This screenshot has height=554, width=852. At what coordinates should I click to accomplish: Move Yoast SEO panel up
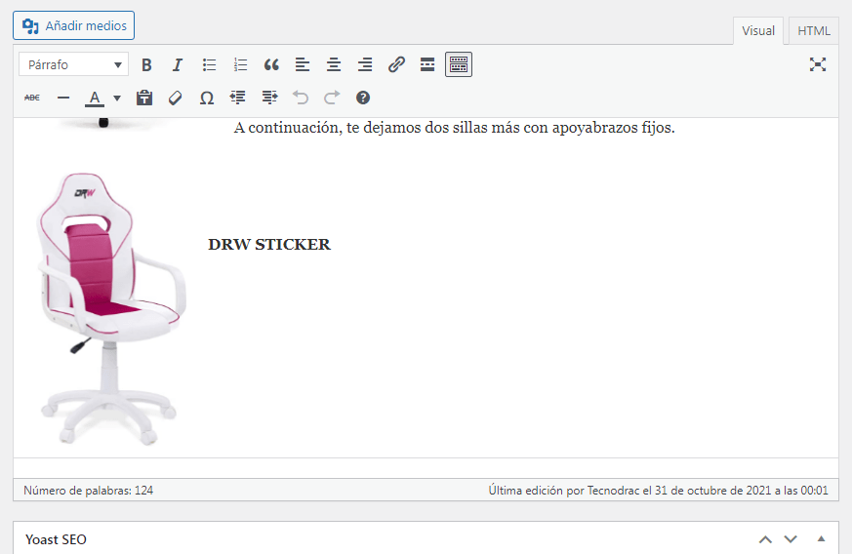point(765,539)
